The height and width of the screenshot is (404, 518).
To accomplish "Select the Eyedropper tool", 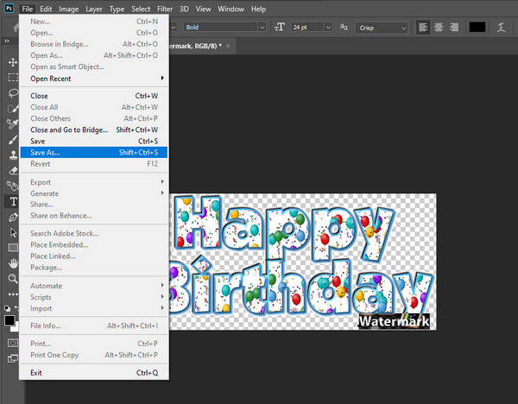I will 13,123.
